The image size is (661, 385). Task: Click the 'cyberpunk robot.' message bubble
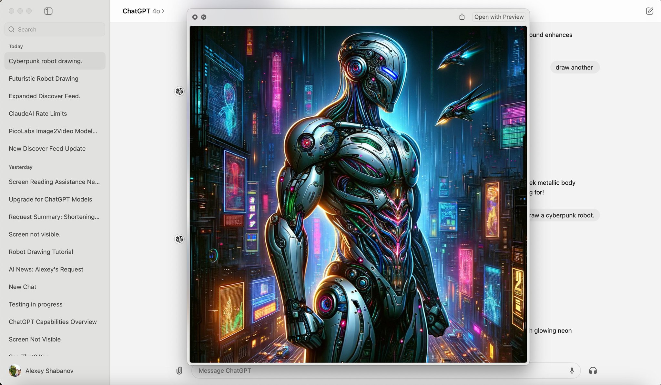[x=564, y=215]
